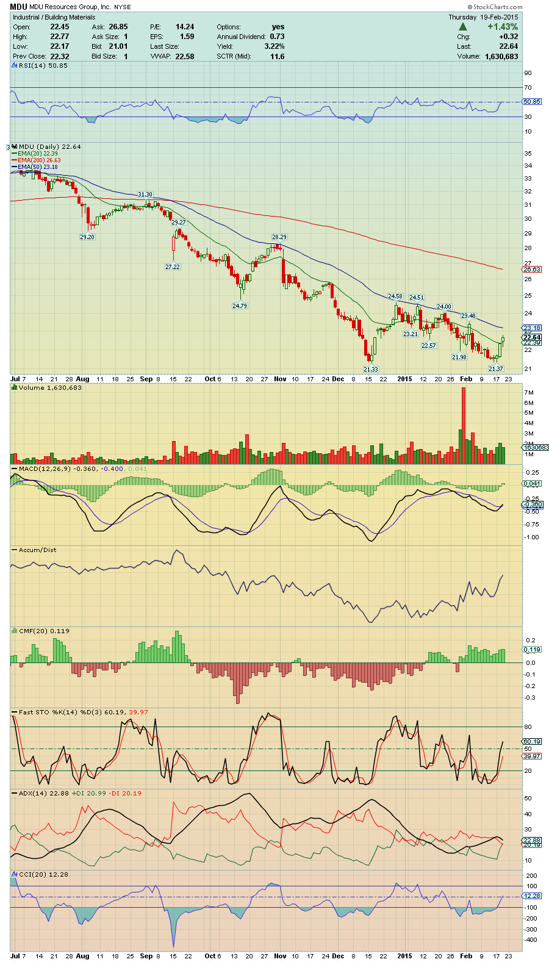
Task: Click the Industrial / Building Materials sector label
Action: point(54,17)
